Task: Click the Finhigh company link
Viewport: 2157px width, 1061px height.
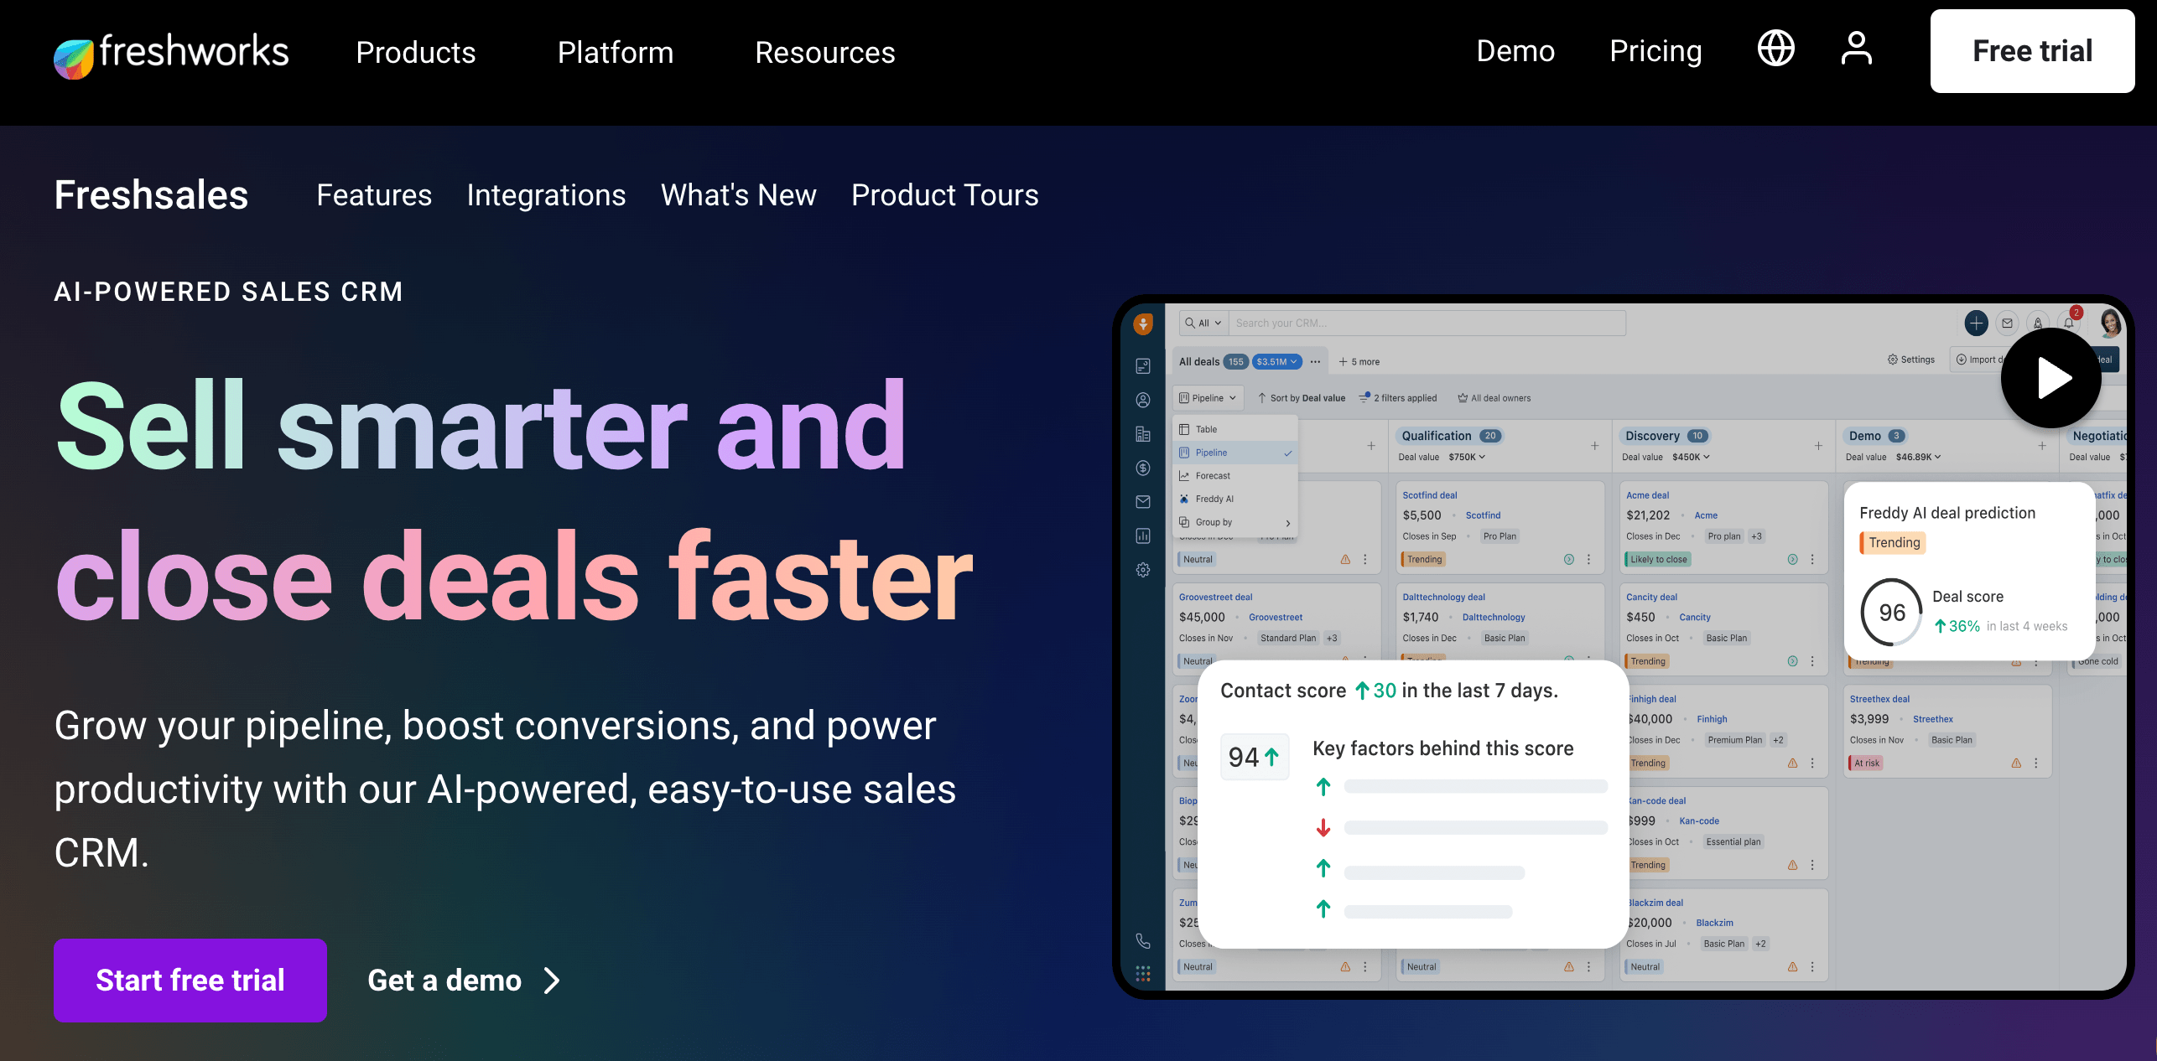Action: point(1712,719)
